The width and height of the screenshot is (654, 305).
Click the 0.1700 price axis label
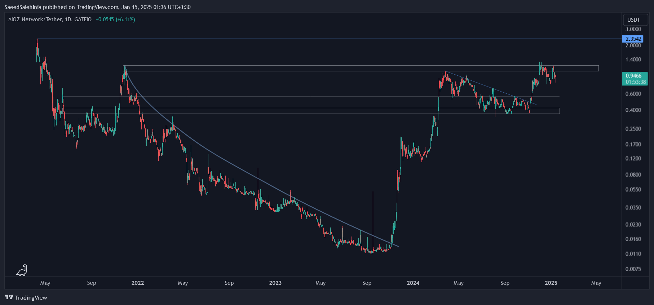tap(633, 144)
